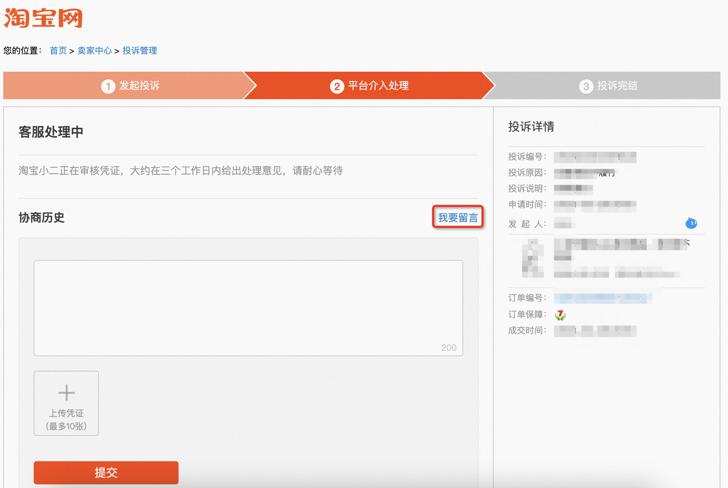Click 投诉详情 heading
Viewport: 728px width, 488px height.
point(531,127)
